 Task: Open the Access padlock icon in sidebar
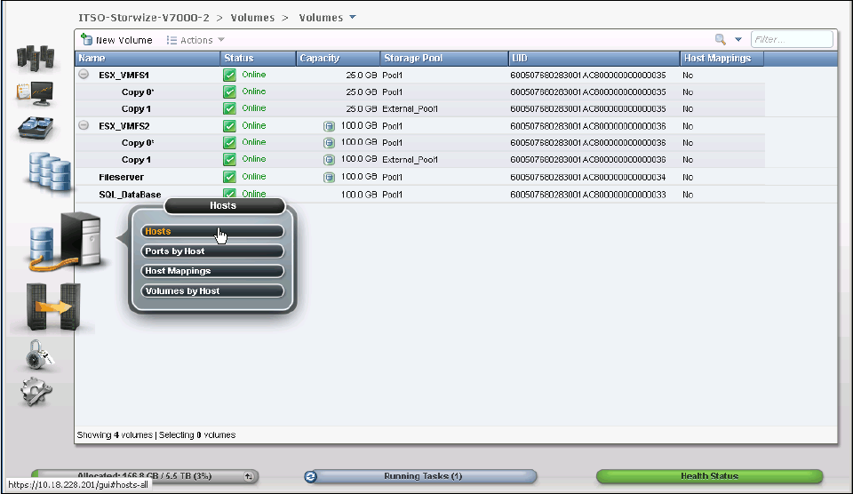coord(37,357)
